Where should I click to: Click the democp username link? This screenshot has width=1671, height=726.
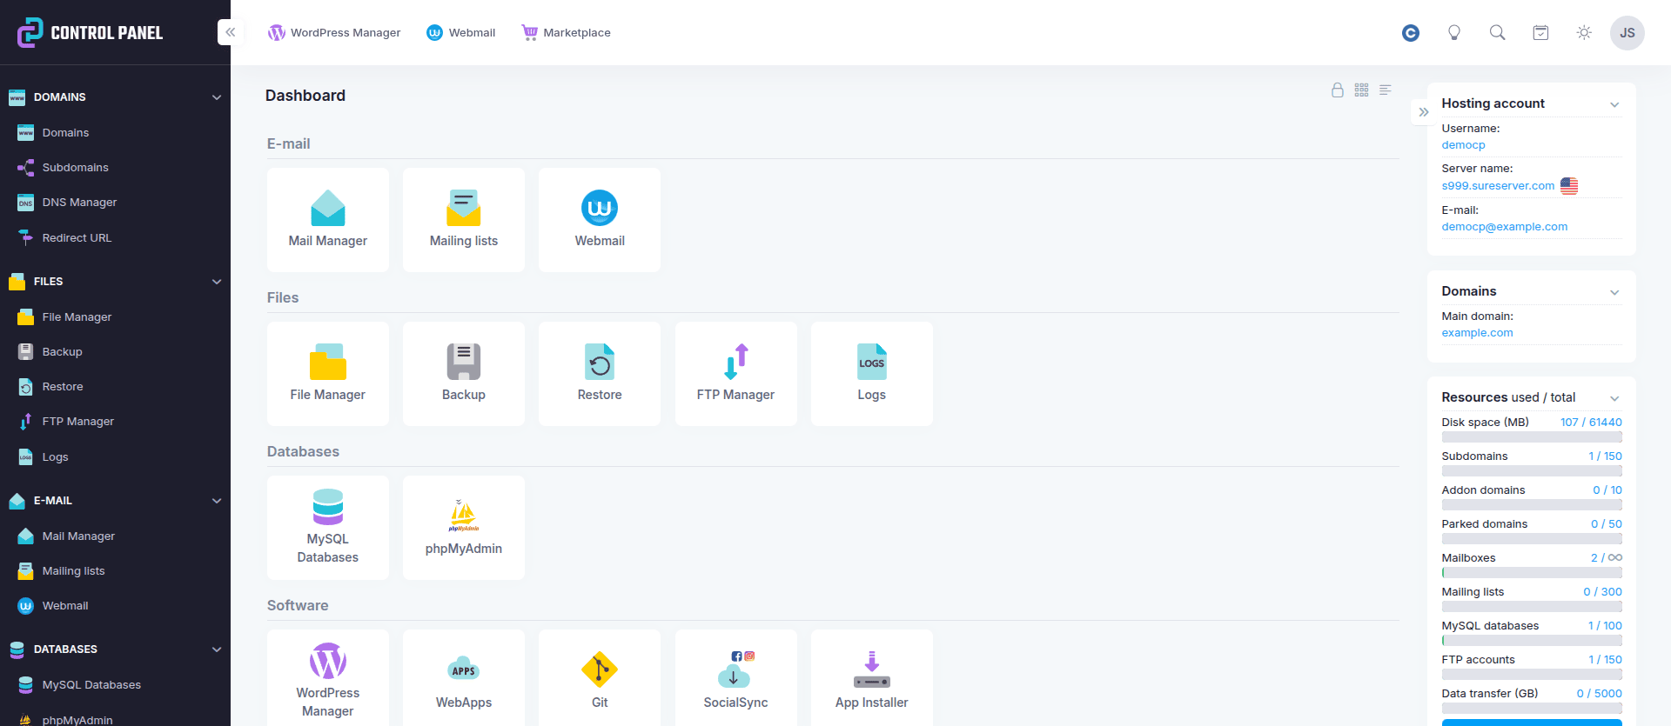1463,145
